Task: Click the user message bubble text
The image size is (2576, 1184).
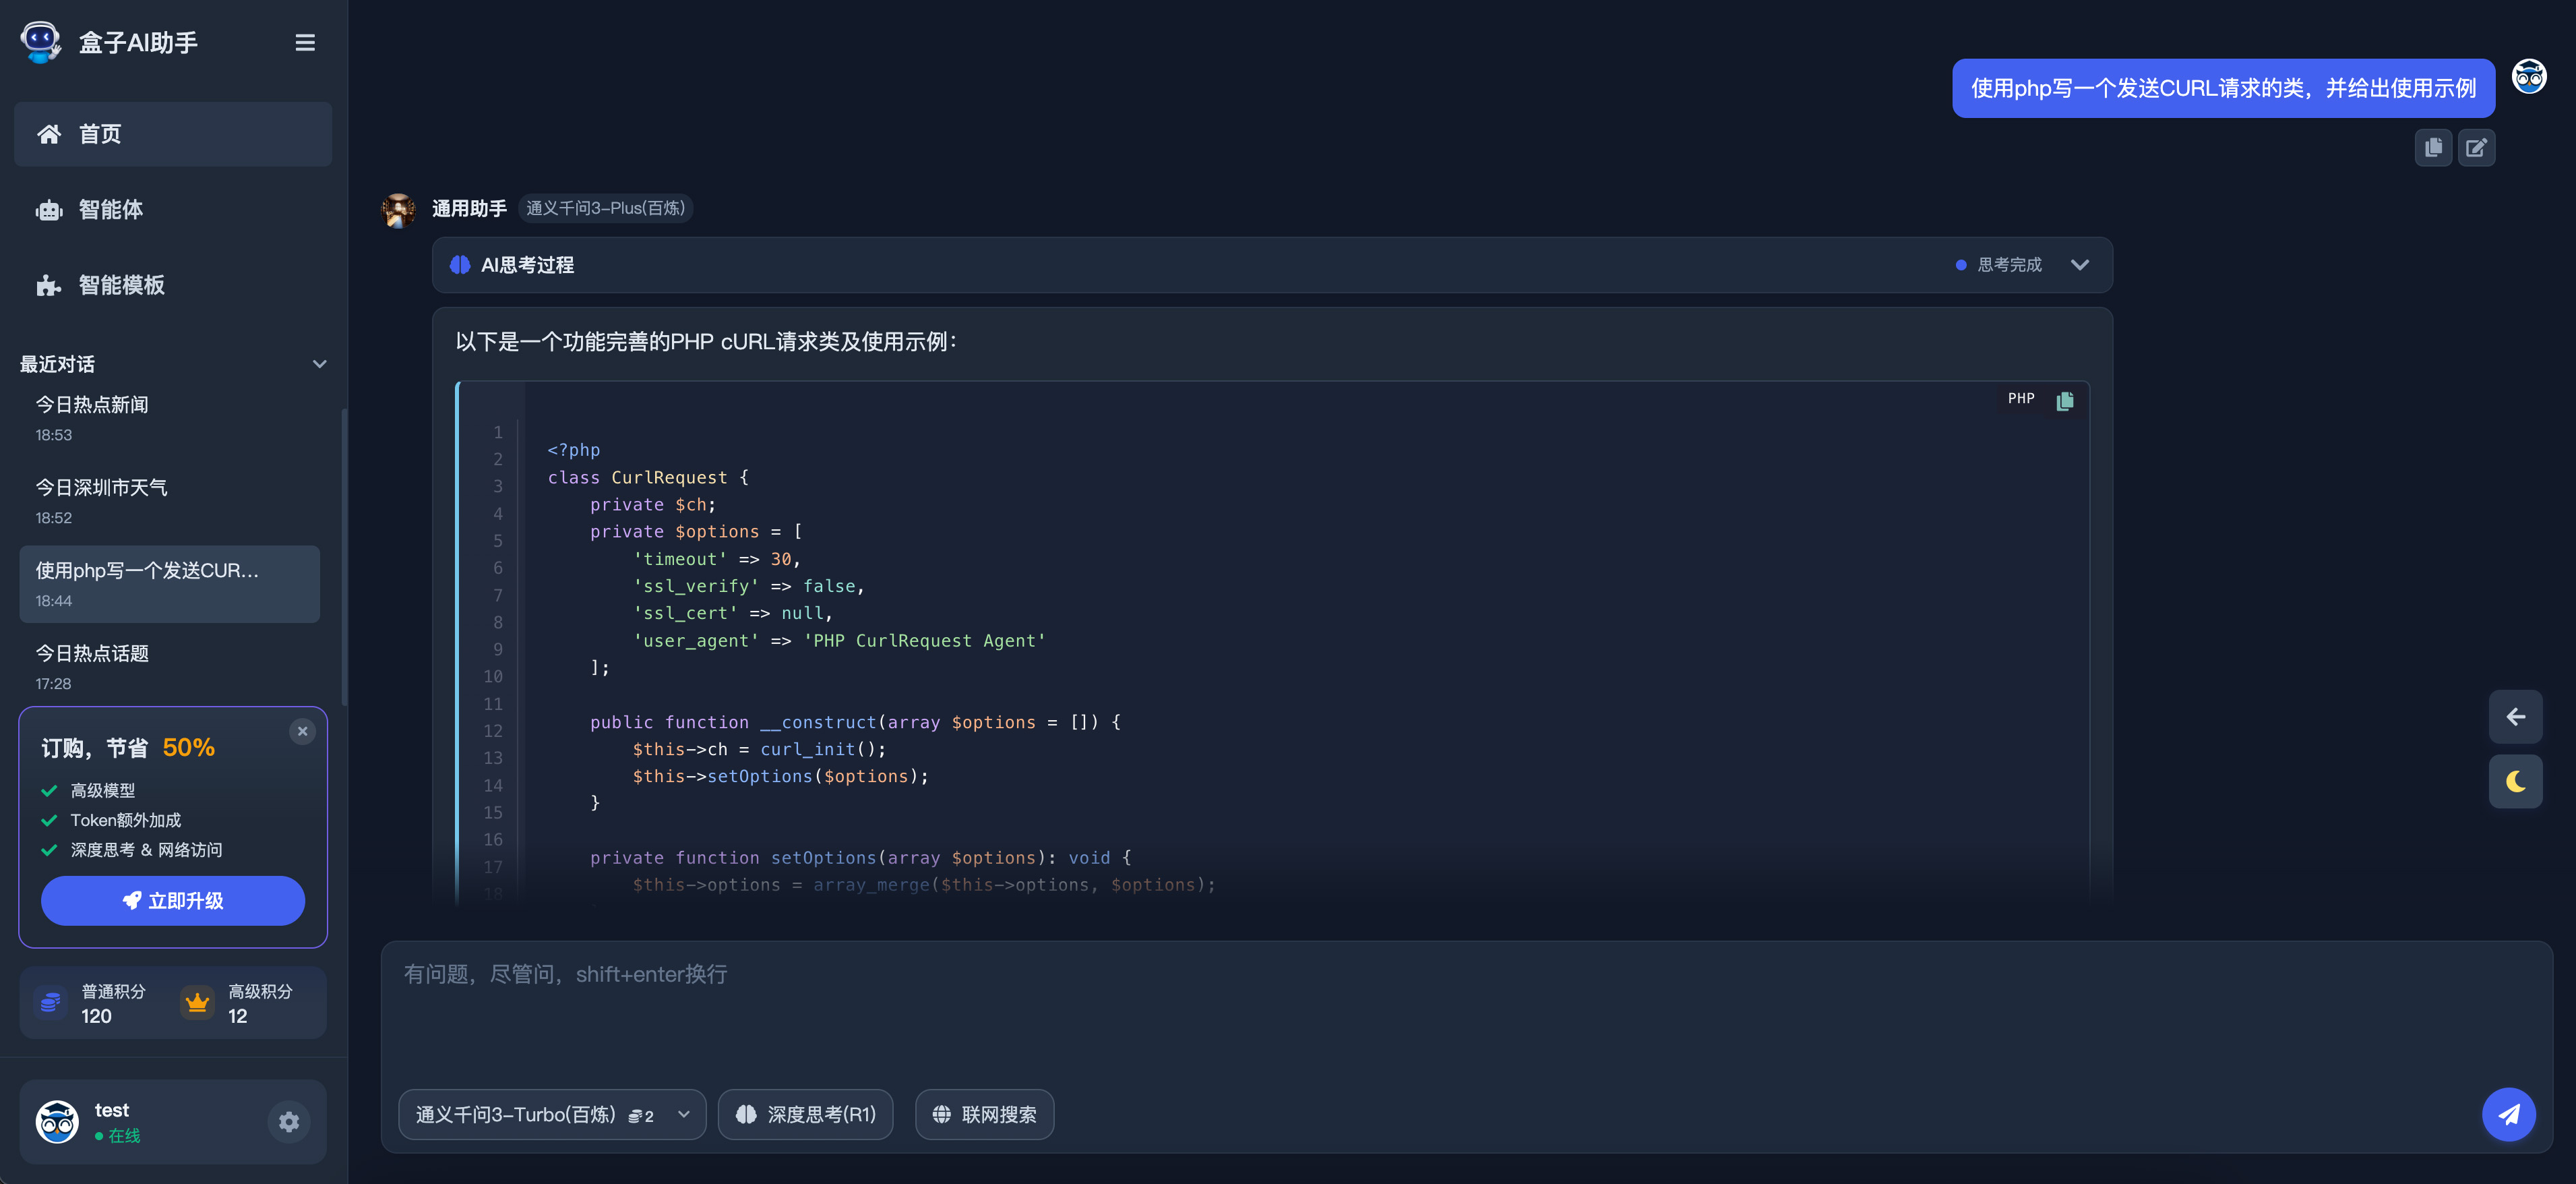Action: pos(2223,89)
